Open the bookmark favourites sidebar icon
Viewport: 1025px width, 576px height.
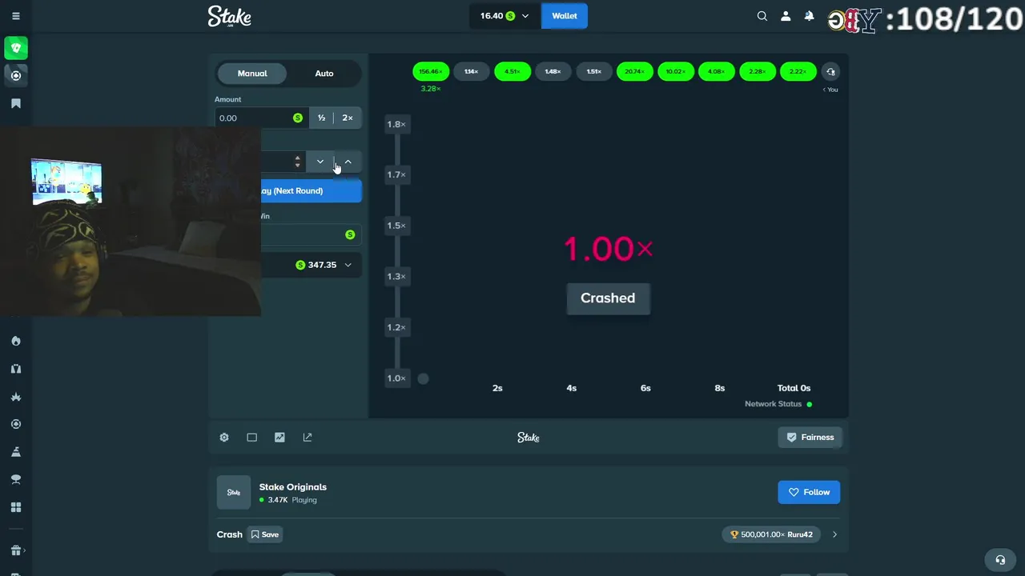pos(16,103)
